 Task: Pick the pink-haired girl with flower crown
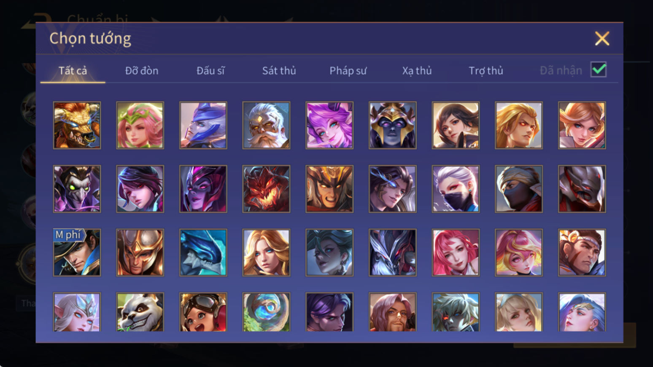point(140,125)
